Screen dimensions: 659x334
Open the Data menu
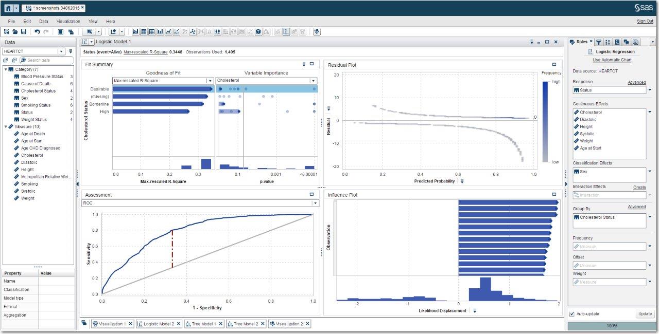(x=44, y=21)
